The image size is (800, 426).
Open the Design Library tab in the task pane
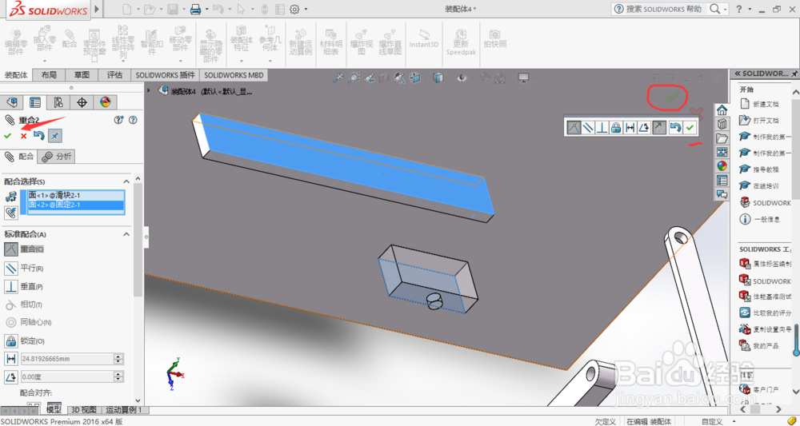coord(722,124)
